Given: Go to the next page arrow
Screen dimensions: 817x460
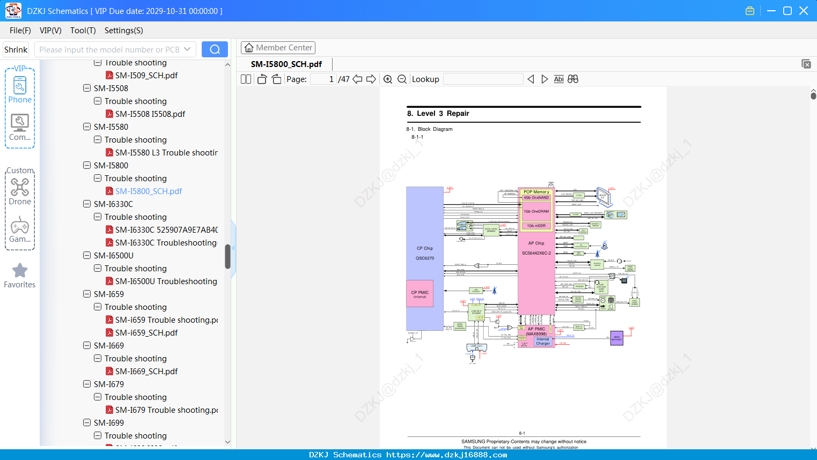Looking at the screenshot, I should pos(371,79).
